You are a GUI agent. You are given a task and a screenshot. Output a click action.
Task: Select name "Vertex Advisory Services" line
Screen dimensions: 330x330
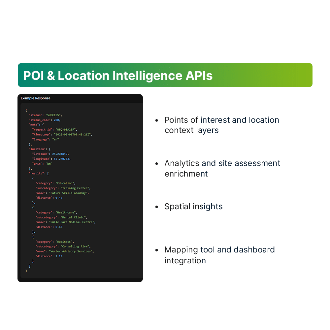tap(65, 251)
